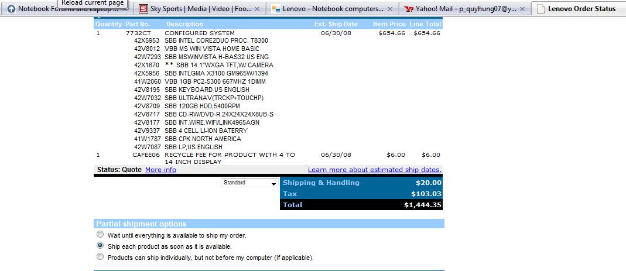Click SBB CD-RW/DVD-R.24X24X24X8UB-S line
Screen dimensions: 626x271
(219, 114)
